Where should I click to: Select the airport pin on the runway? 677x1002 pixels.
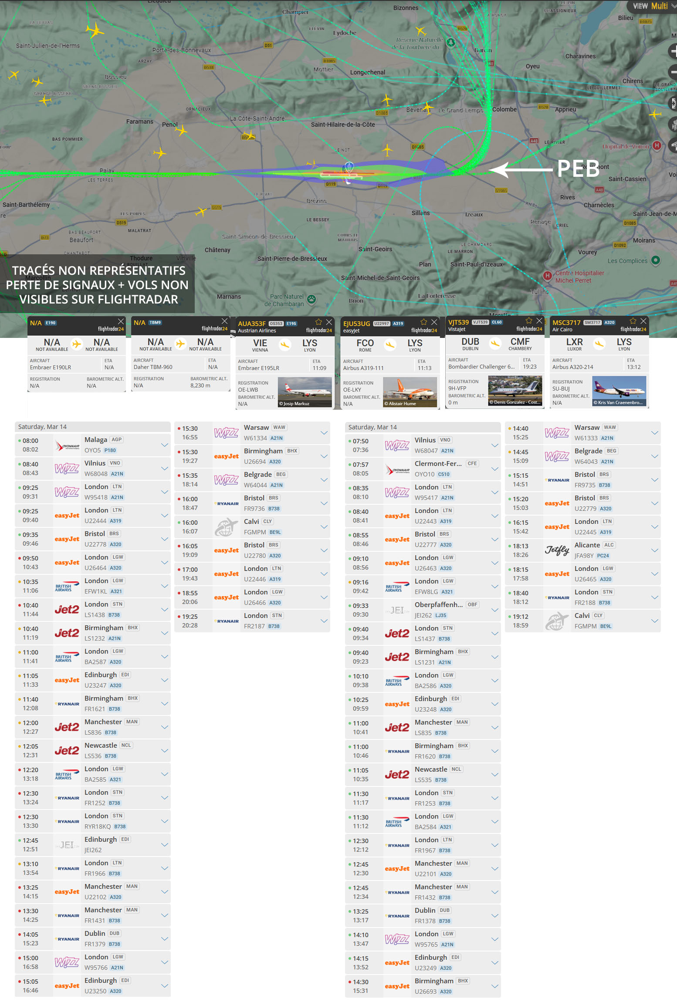coord(349,167)
